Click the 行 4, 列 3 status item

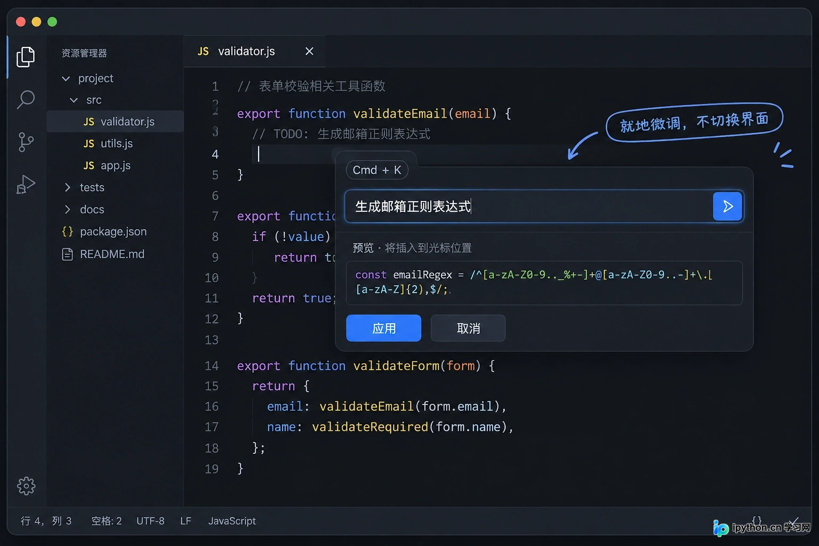click(x=46, y=521)
